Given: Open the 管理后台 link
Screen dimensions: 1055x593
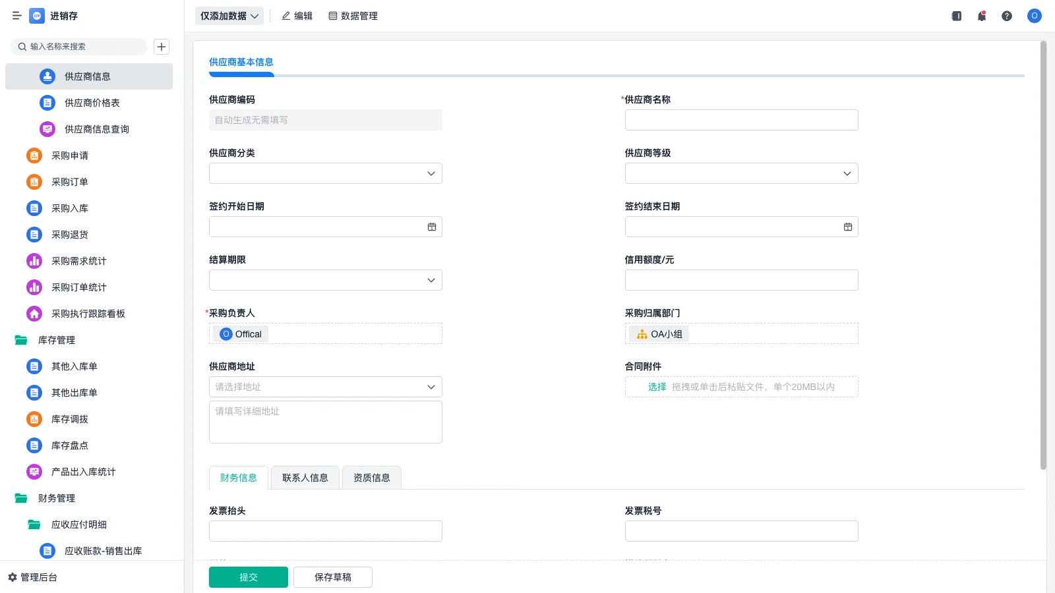Looking at the screenshot, I should (33, 577).
